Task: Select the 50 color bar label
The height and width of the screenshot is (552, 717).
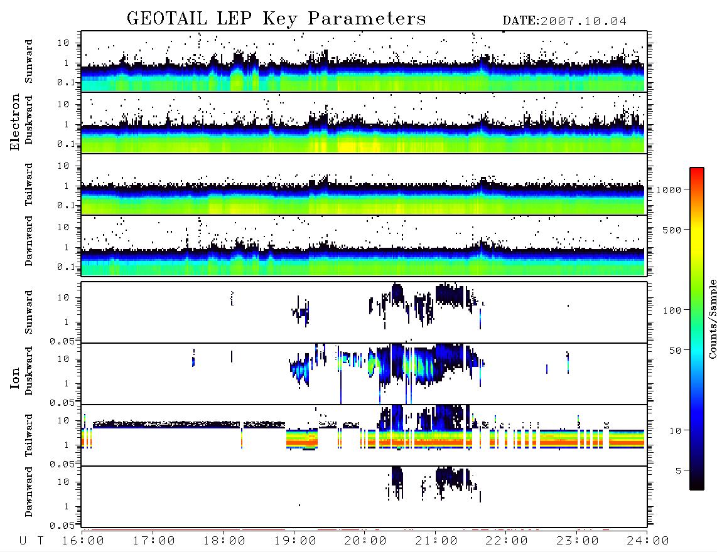Action: pyautogui.click(x=675, y=351)
